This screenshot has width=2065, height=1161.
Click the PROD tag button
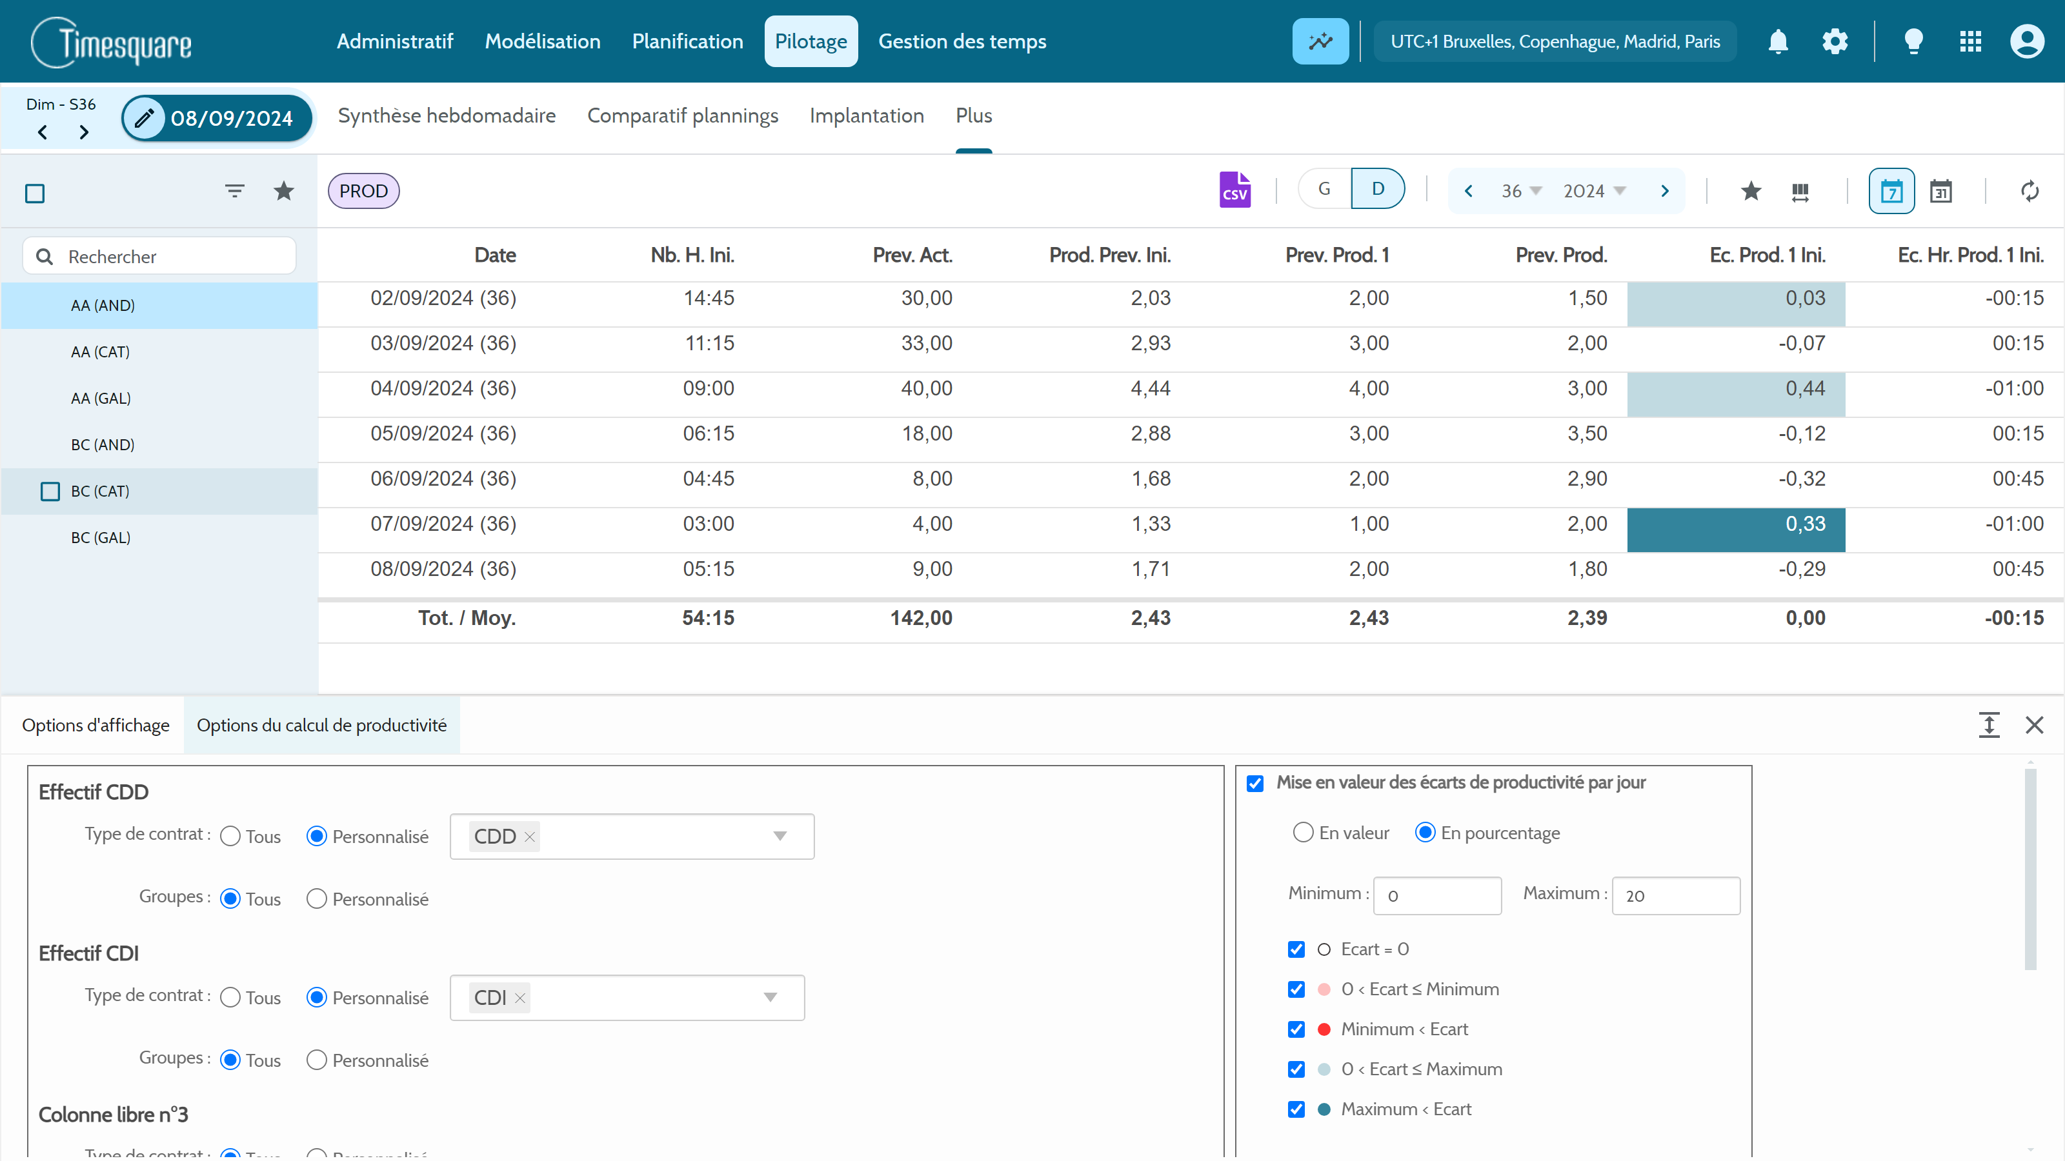coord(363,191)
